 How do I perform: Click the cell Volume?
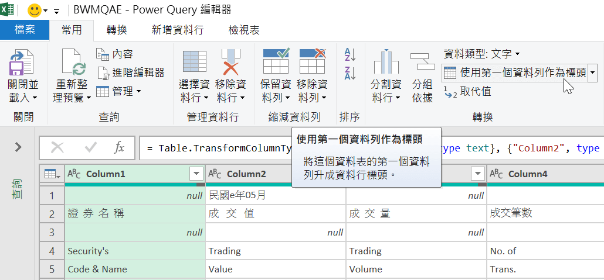(416, 269)
